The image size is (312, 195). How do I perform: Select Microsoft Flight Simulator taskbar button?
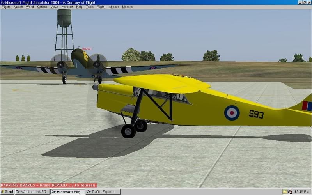[67, 191]
